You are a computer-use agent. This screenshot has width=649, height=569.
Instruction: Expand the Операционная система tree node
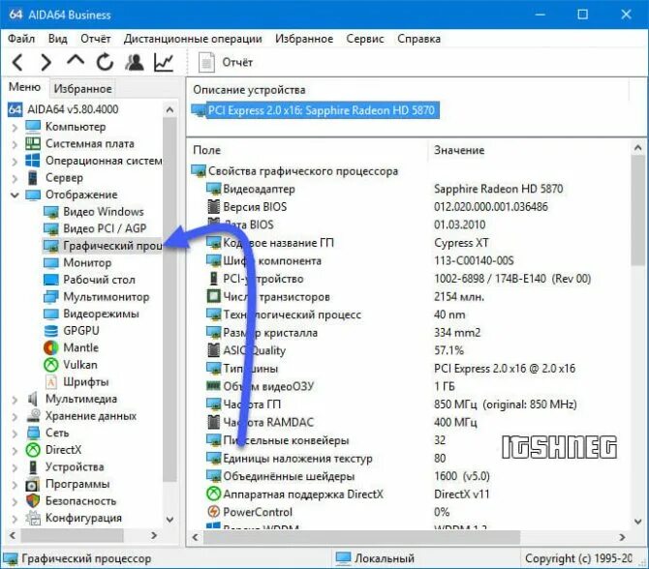(15, 161)
